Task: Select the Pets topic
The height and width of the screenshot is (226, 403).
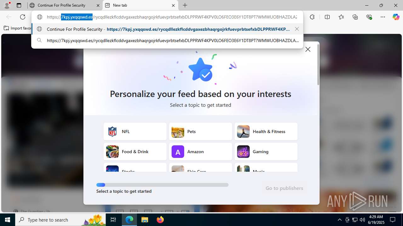Action: coord(201,132)
